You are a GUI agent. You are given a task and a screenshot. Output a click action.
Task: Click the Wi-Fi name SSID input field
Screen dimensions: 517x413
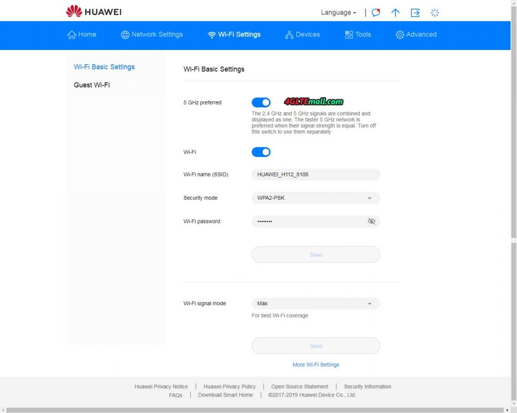click(x=316, y=174)
